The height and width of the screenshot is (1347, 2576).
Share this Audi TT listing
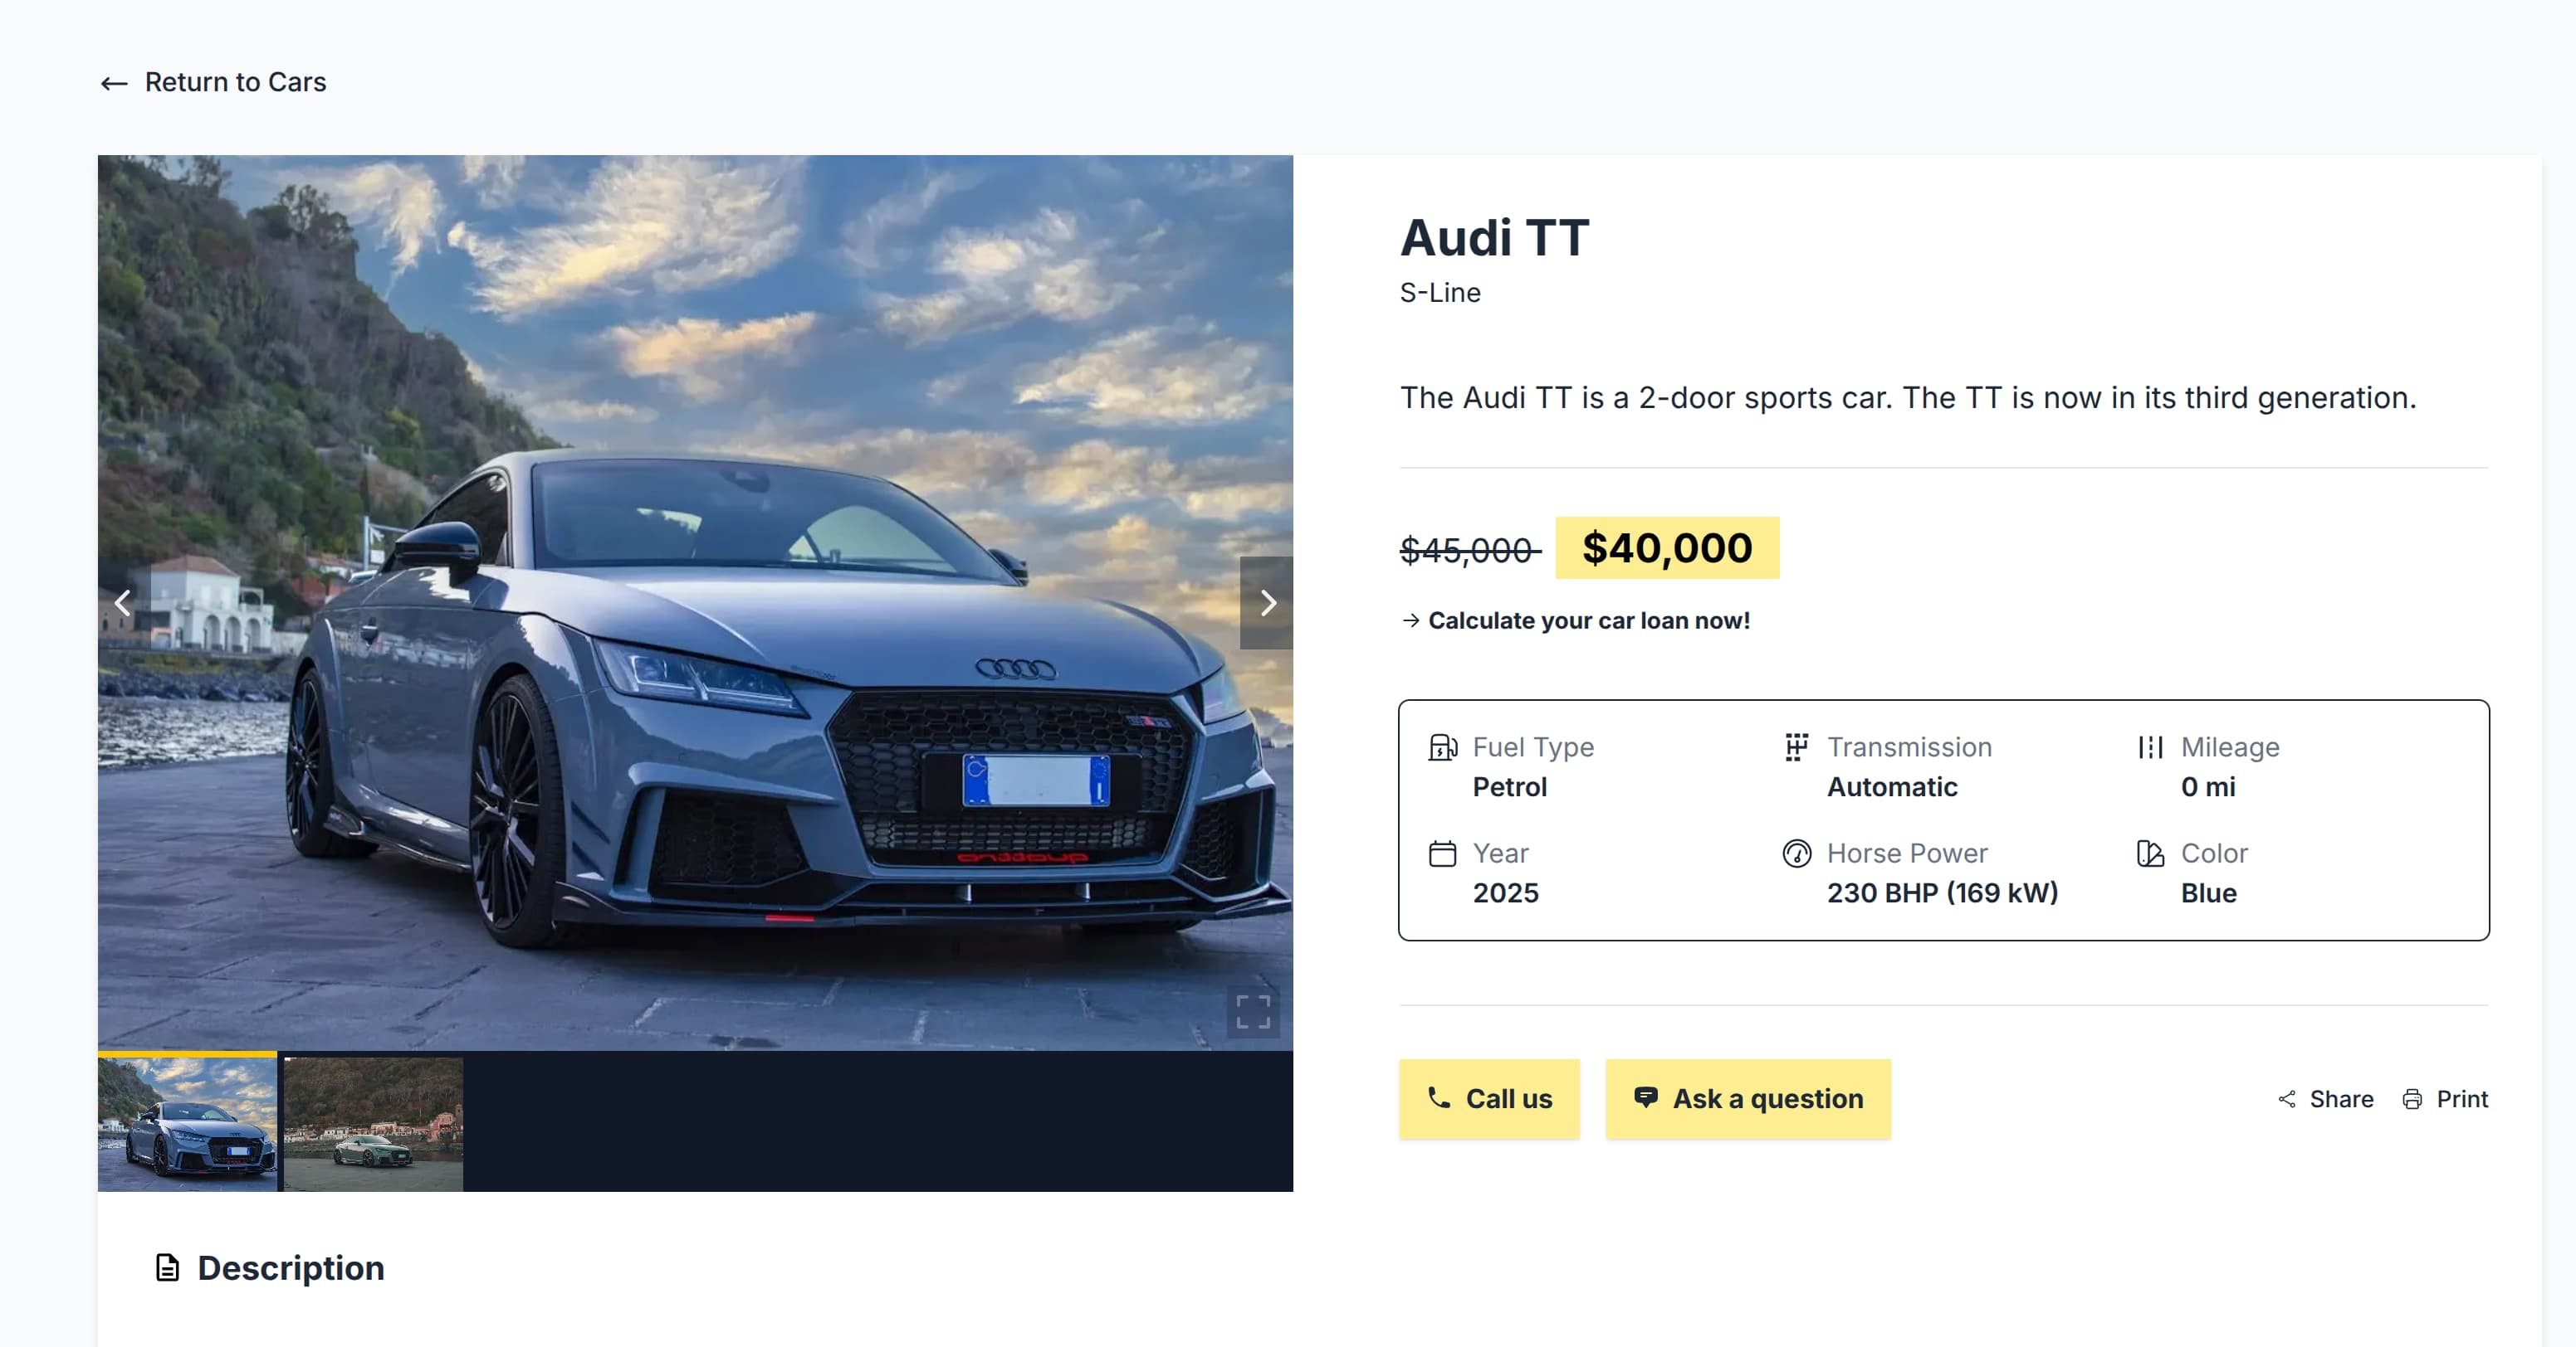(x=2326, y=1099)
